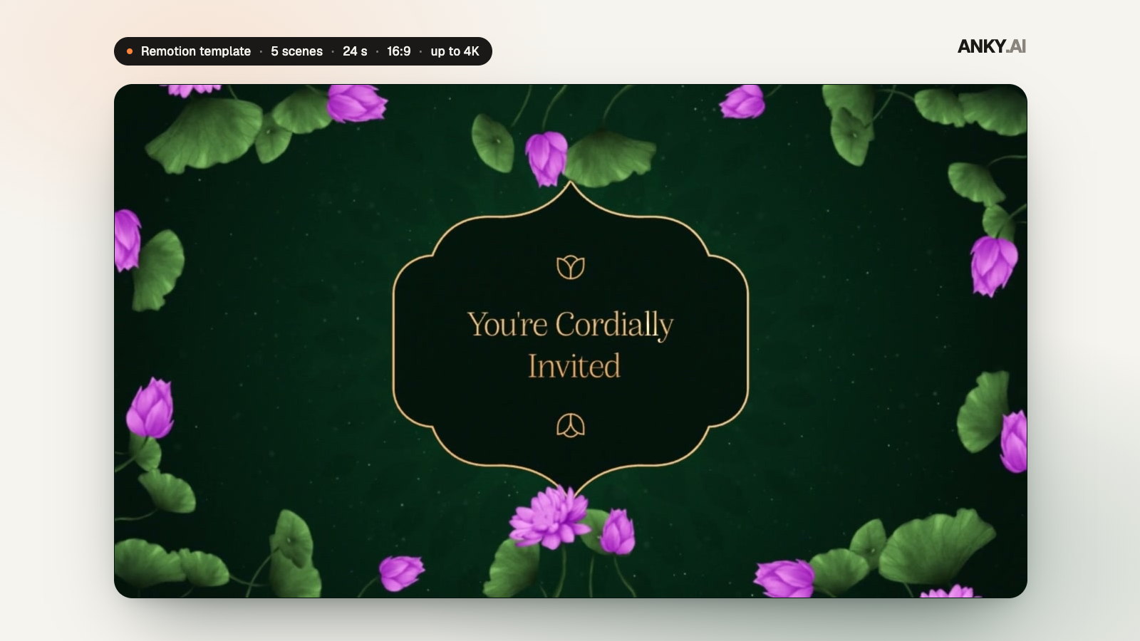Click the "You're Cordially" heading text

[x=570, y=325]
